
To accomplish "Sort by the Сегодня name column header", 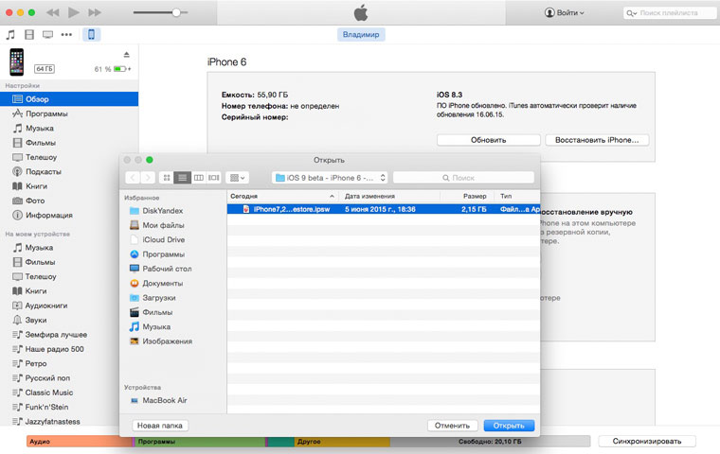I will [x=282, y=197].
